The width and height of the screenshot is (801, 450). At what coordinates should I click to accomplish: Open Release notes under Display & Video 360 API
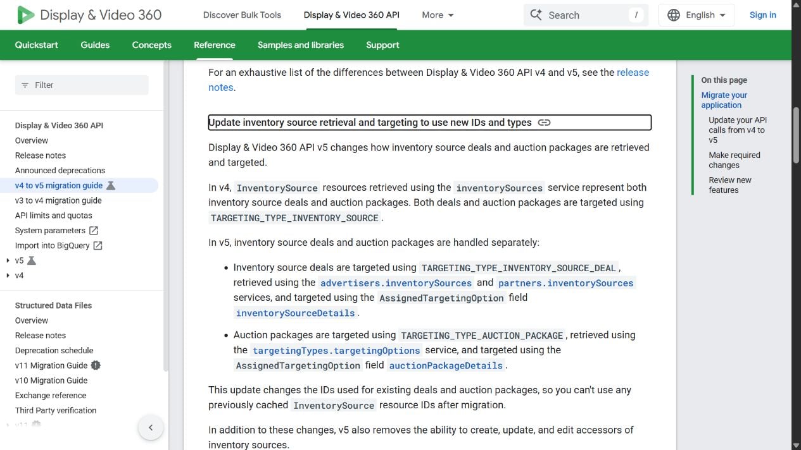41,155
